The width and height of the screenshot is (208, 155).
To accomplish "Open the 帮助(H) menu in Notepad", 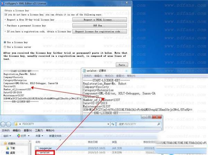I will click(x=131, y=76).
